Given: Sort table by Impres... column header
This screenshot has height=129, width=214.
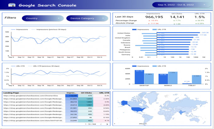Looking at the screenshot, I should pos(71,93).
